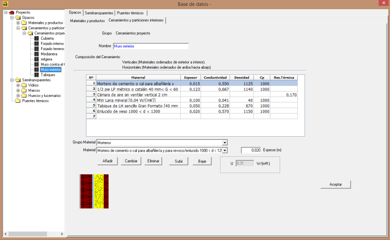Expand the Marcos tree node
Image resolution: width=390 pixels, height=240 pixels.
(x=18, y=90)
